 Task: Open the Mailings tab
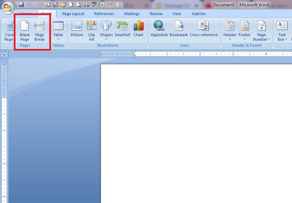click(132, 14)
